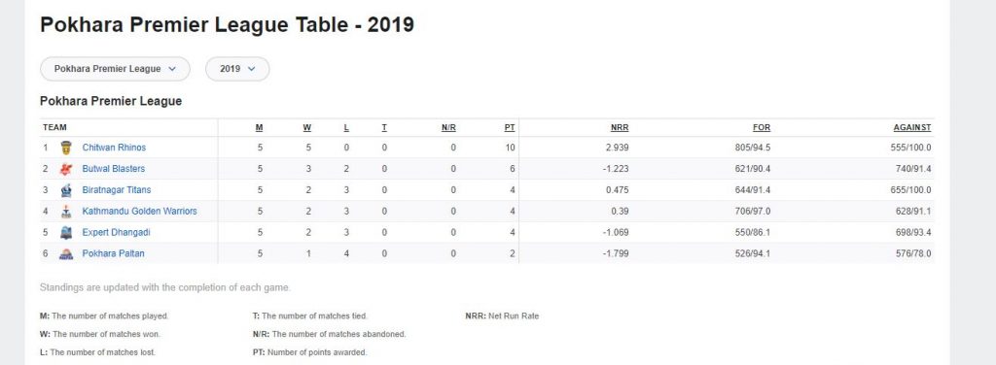Open the 2019 season dropdown

(x=237, y=69)
